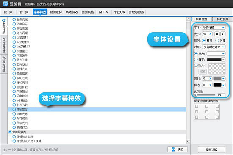Open the 画面风格 tab
The height and width of the screenshot is (155, 233).
pyautogui.click(x=88, y=12)
